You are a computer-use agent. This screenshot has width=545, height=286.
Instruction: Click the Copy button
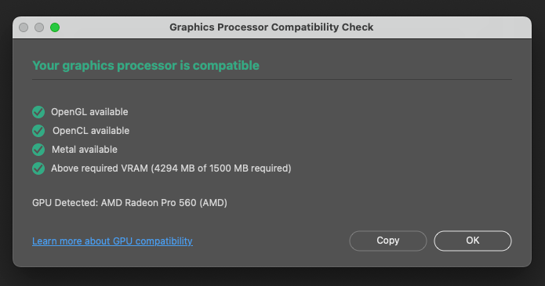(x=388, y=241)
